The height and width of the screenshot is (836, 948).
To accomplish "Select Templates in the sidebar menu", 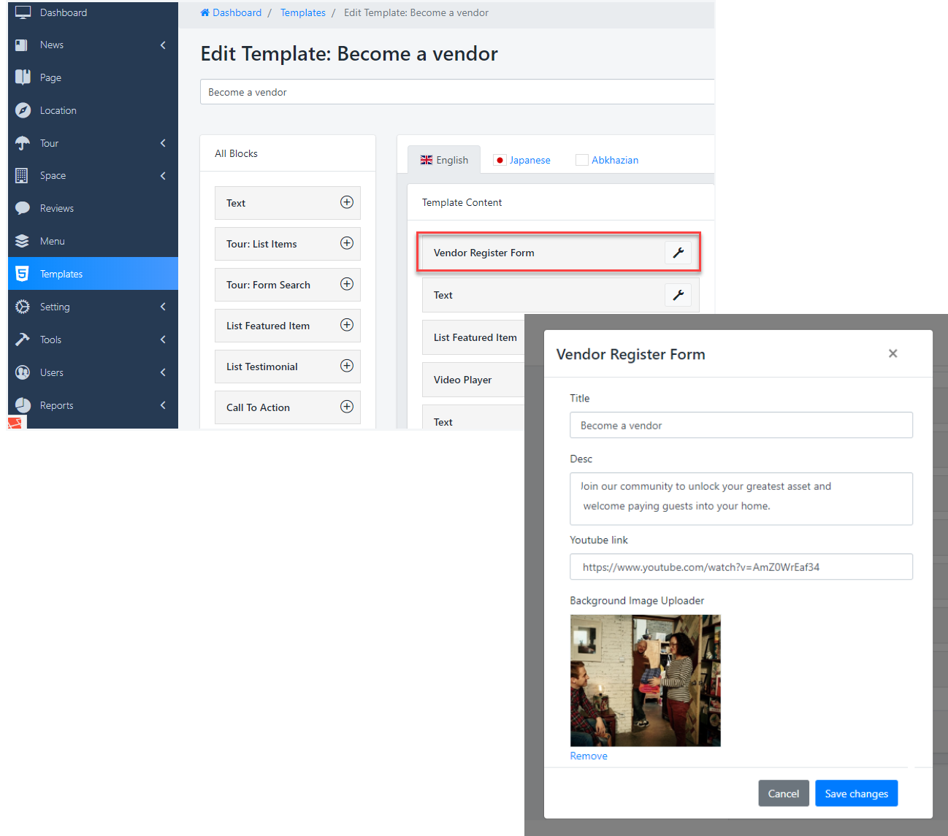I will [x=61, y=274].
